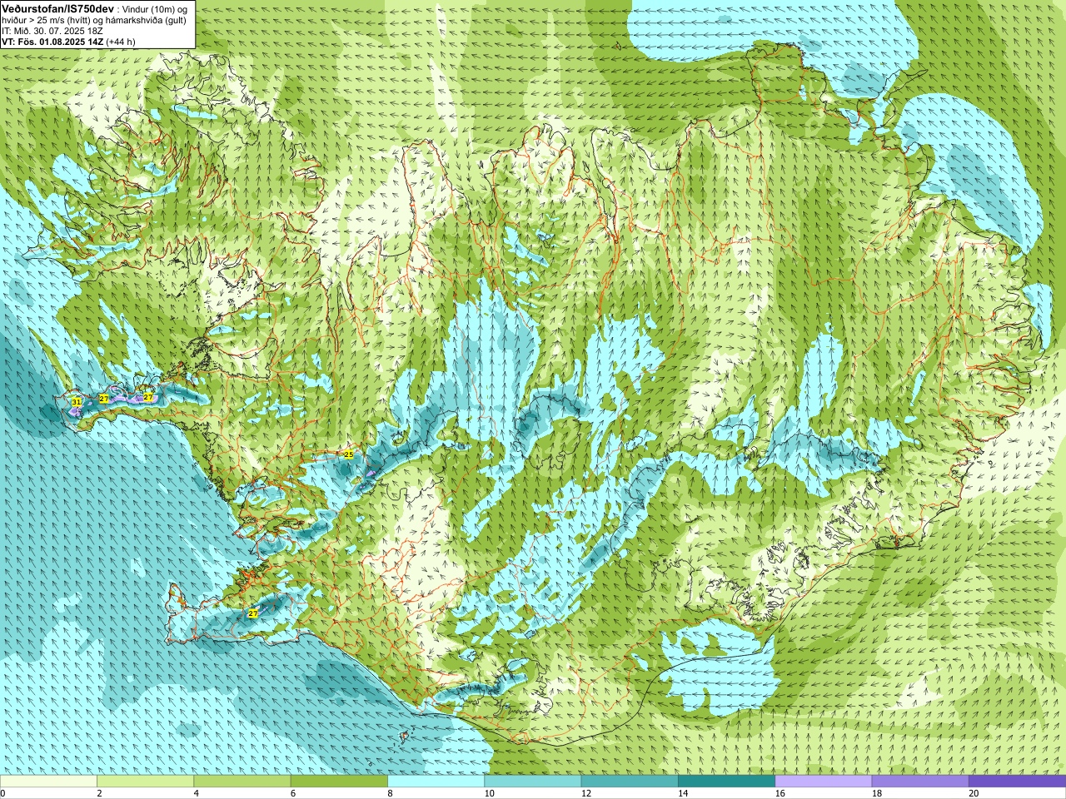
Task: Click the '(+44 h)' forecast offset text
Action: (121, 42)
